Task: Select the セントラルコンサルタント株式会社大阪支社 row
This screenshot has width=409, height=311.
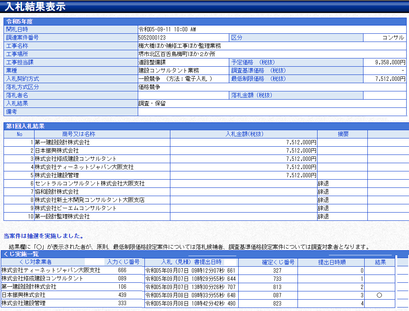Action: pyautogui.click(x=89, y=184)
